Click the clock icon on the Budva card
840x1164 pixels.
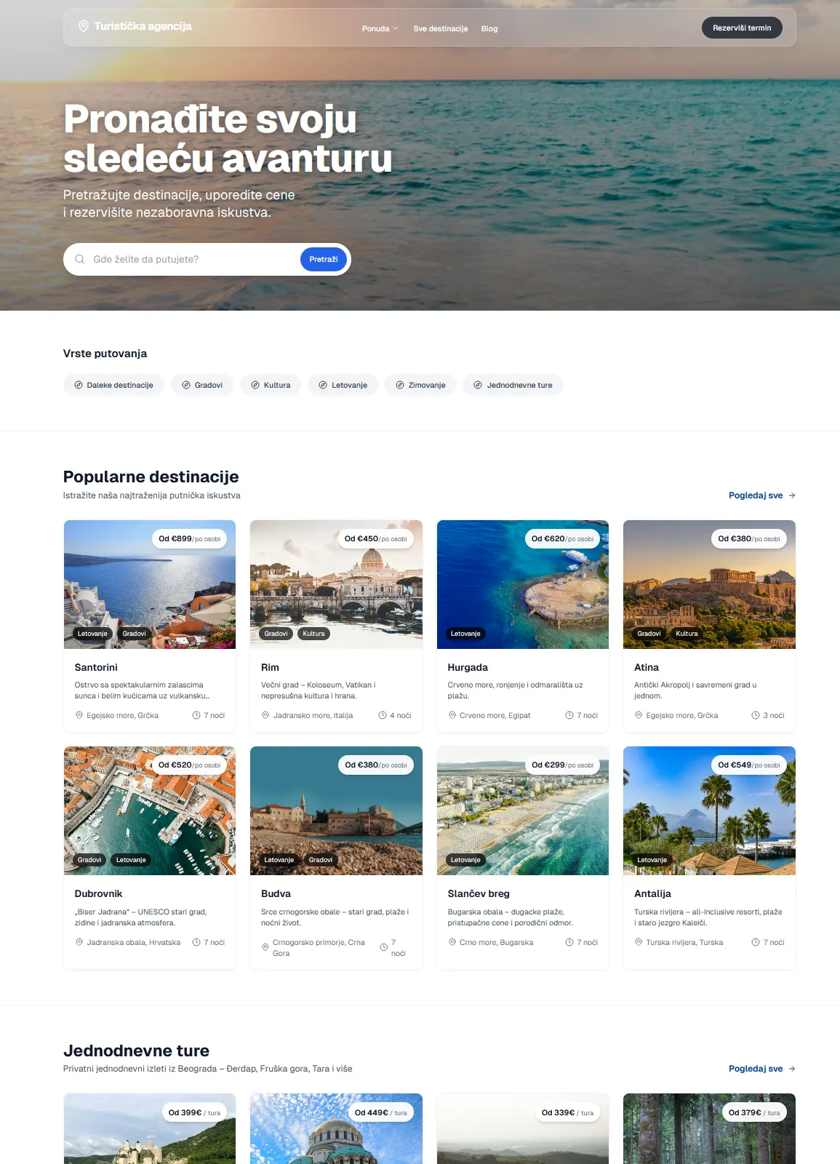pos(384,947)
